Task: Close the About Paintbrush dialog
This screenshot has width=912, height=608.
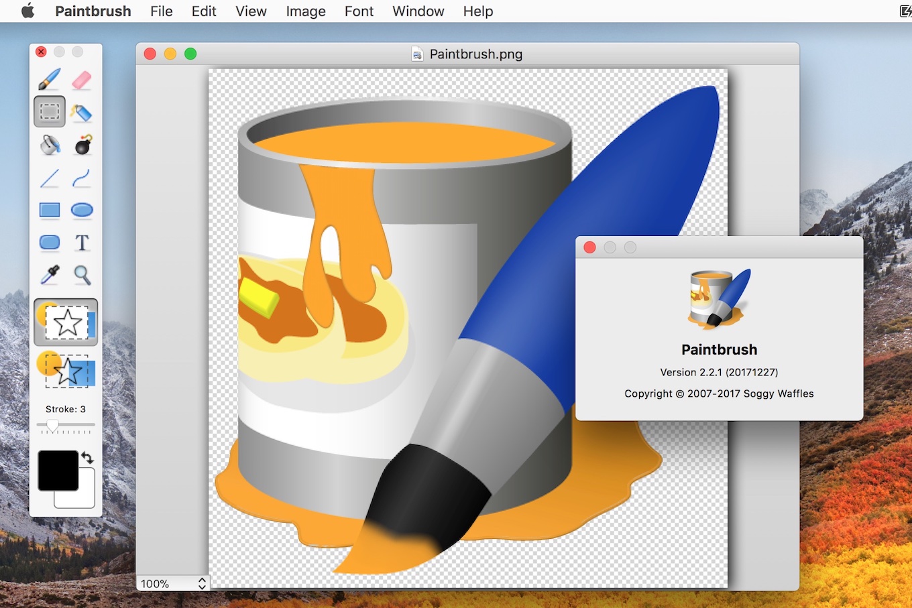Action: point(590,247)
